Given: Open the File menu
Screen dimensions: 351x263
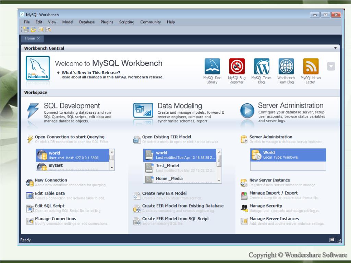Looking at the screenshot, I should click(27, 22).
